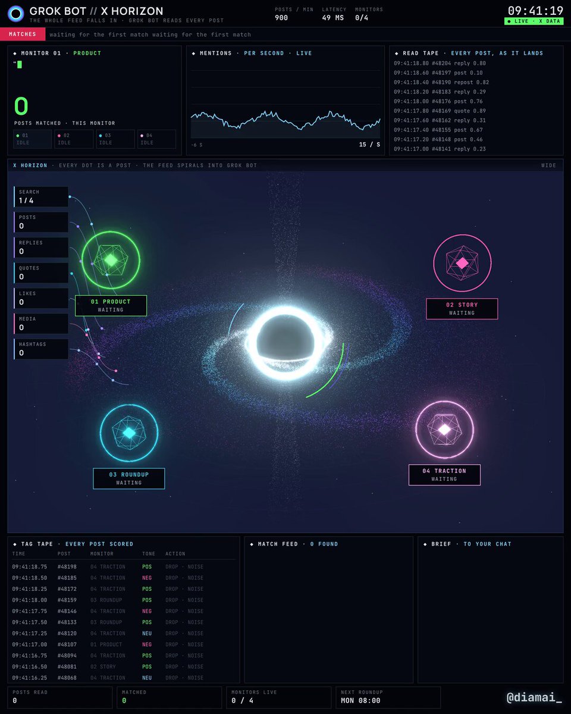Select the pink 02 Story node orb

click(462, 263)
